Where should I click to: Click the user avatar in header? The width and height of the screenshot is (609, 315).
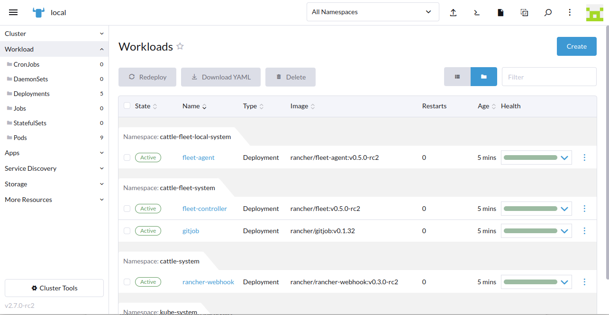click(594, 13)
